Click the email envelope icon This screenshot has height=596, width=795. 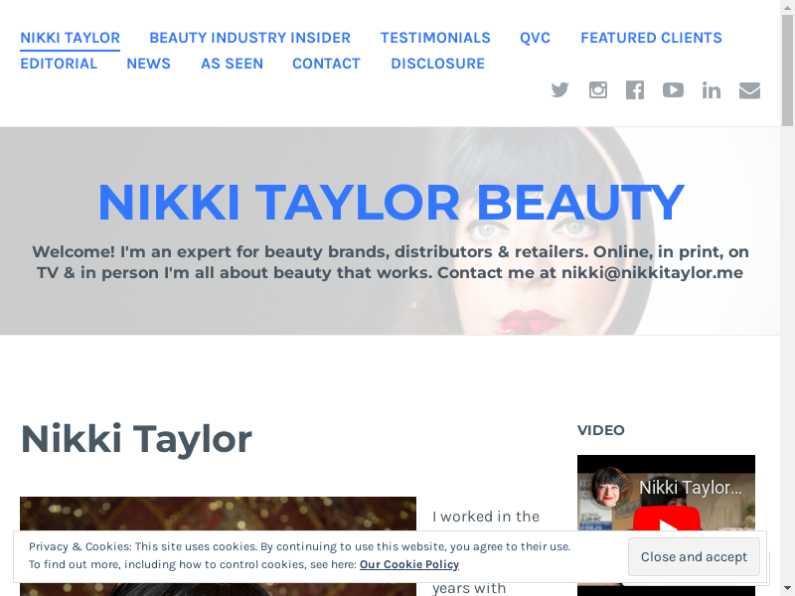point(749,90)
